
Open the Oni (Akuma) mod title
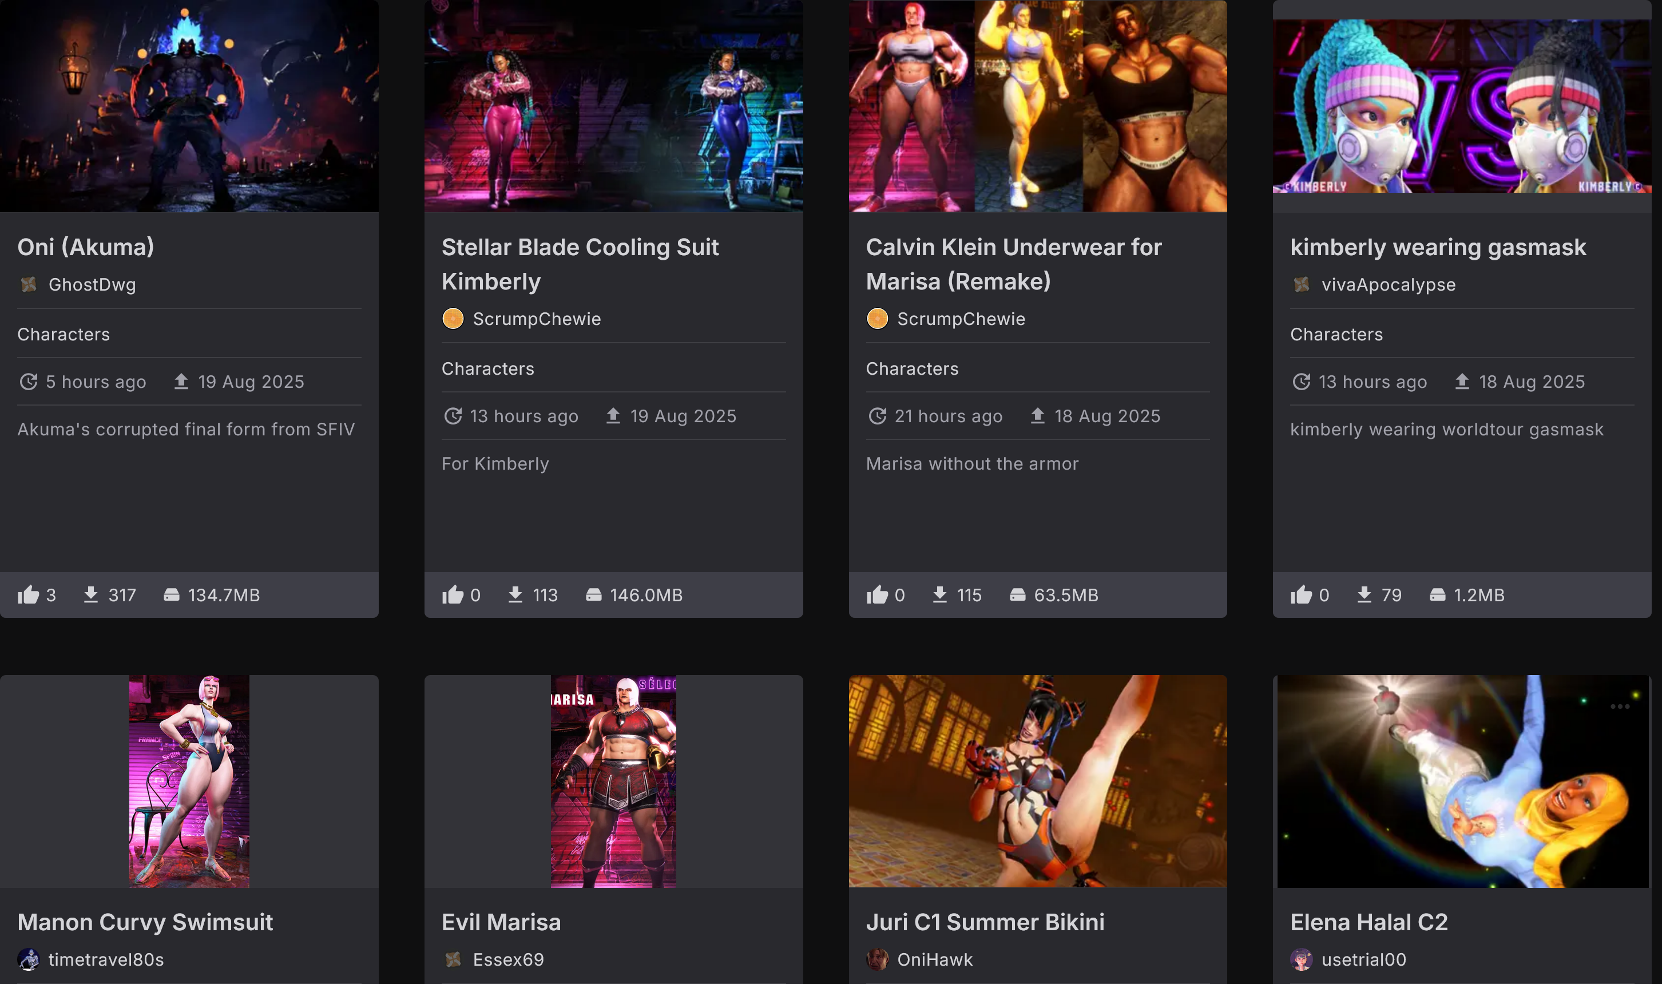click(x=85, y=247)
